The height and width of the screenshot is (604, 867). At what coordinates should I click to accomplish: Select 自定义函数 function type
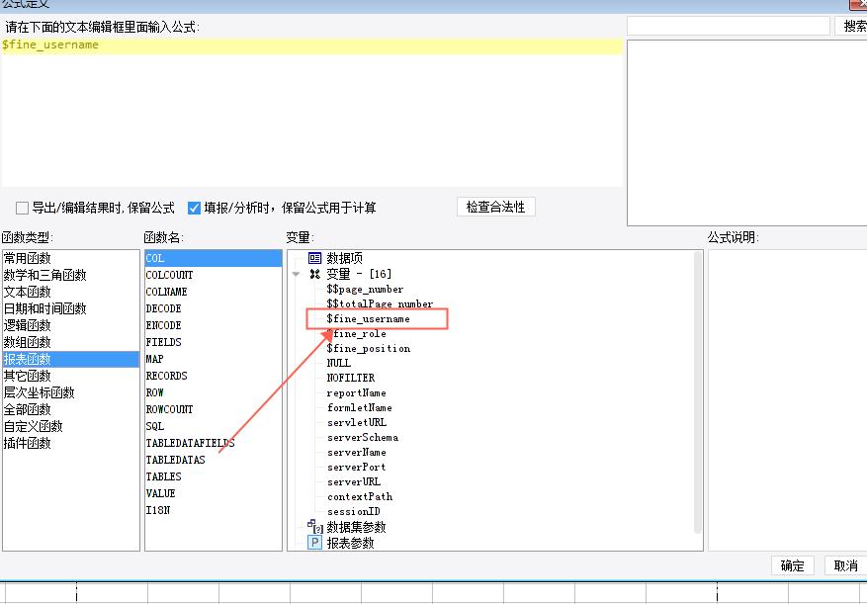[x=71, y=426]
